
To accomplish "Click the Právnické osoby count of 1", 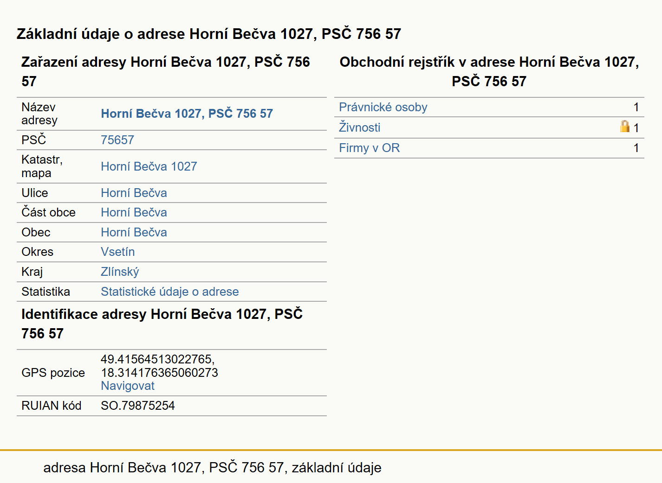I will pyautogui.click(x=636, y=107).
